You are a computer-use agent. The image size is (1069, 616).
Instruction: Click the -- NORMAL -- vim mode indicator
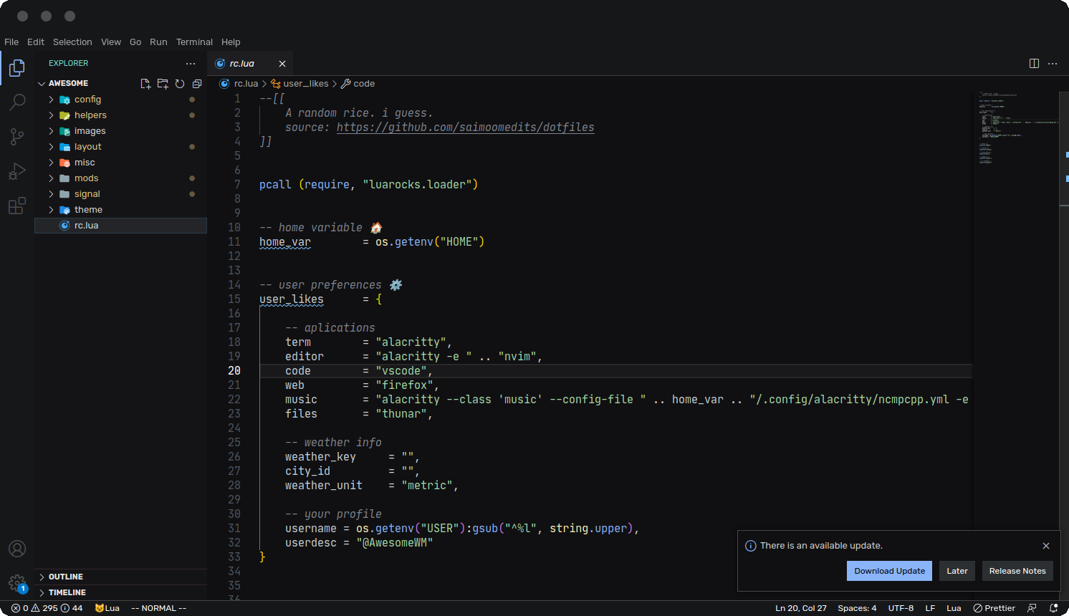coord(158,608)
